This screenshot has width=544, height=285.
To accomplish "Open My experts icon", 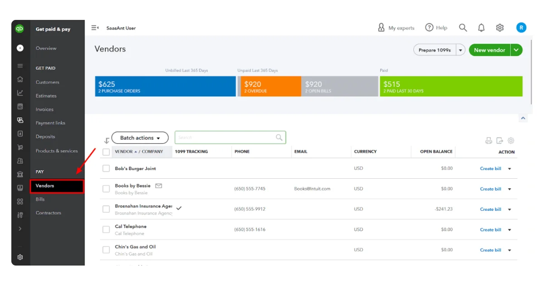I will tap(381, 28).
